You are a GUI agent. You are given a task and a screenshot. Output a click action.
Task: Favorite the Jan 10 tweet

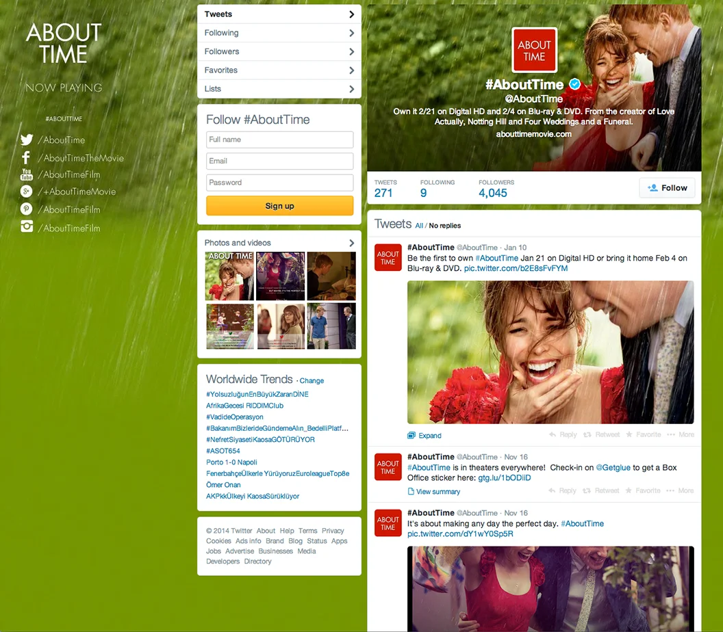(x=643, y=434)
